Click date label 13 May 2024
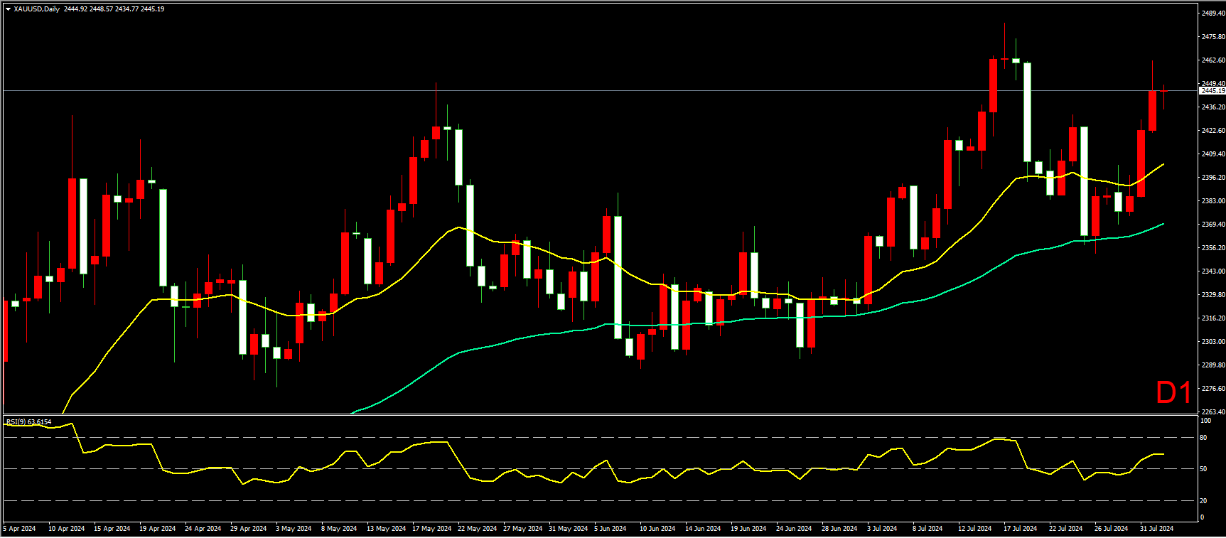Image resolution: width=1226 pixels, height=538 pixels. point(386,529)
